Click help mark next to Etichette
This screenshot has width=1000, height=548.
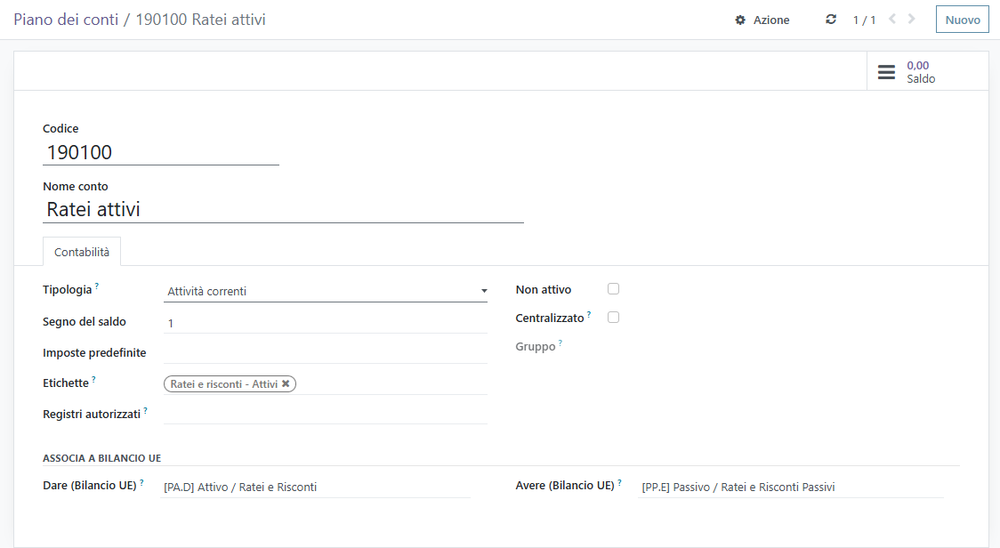93,378
